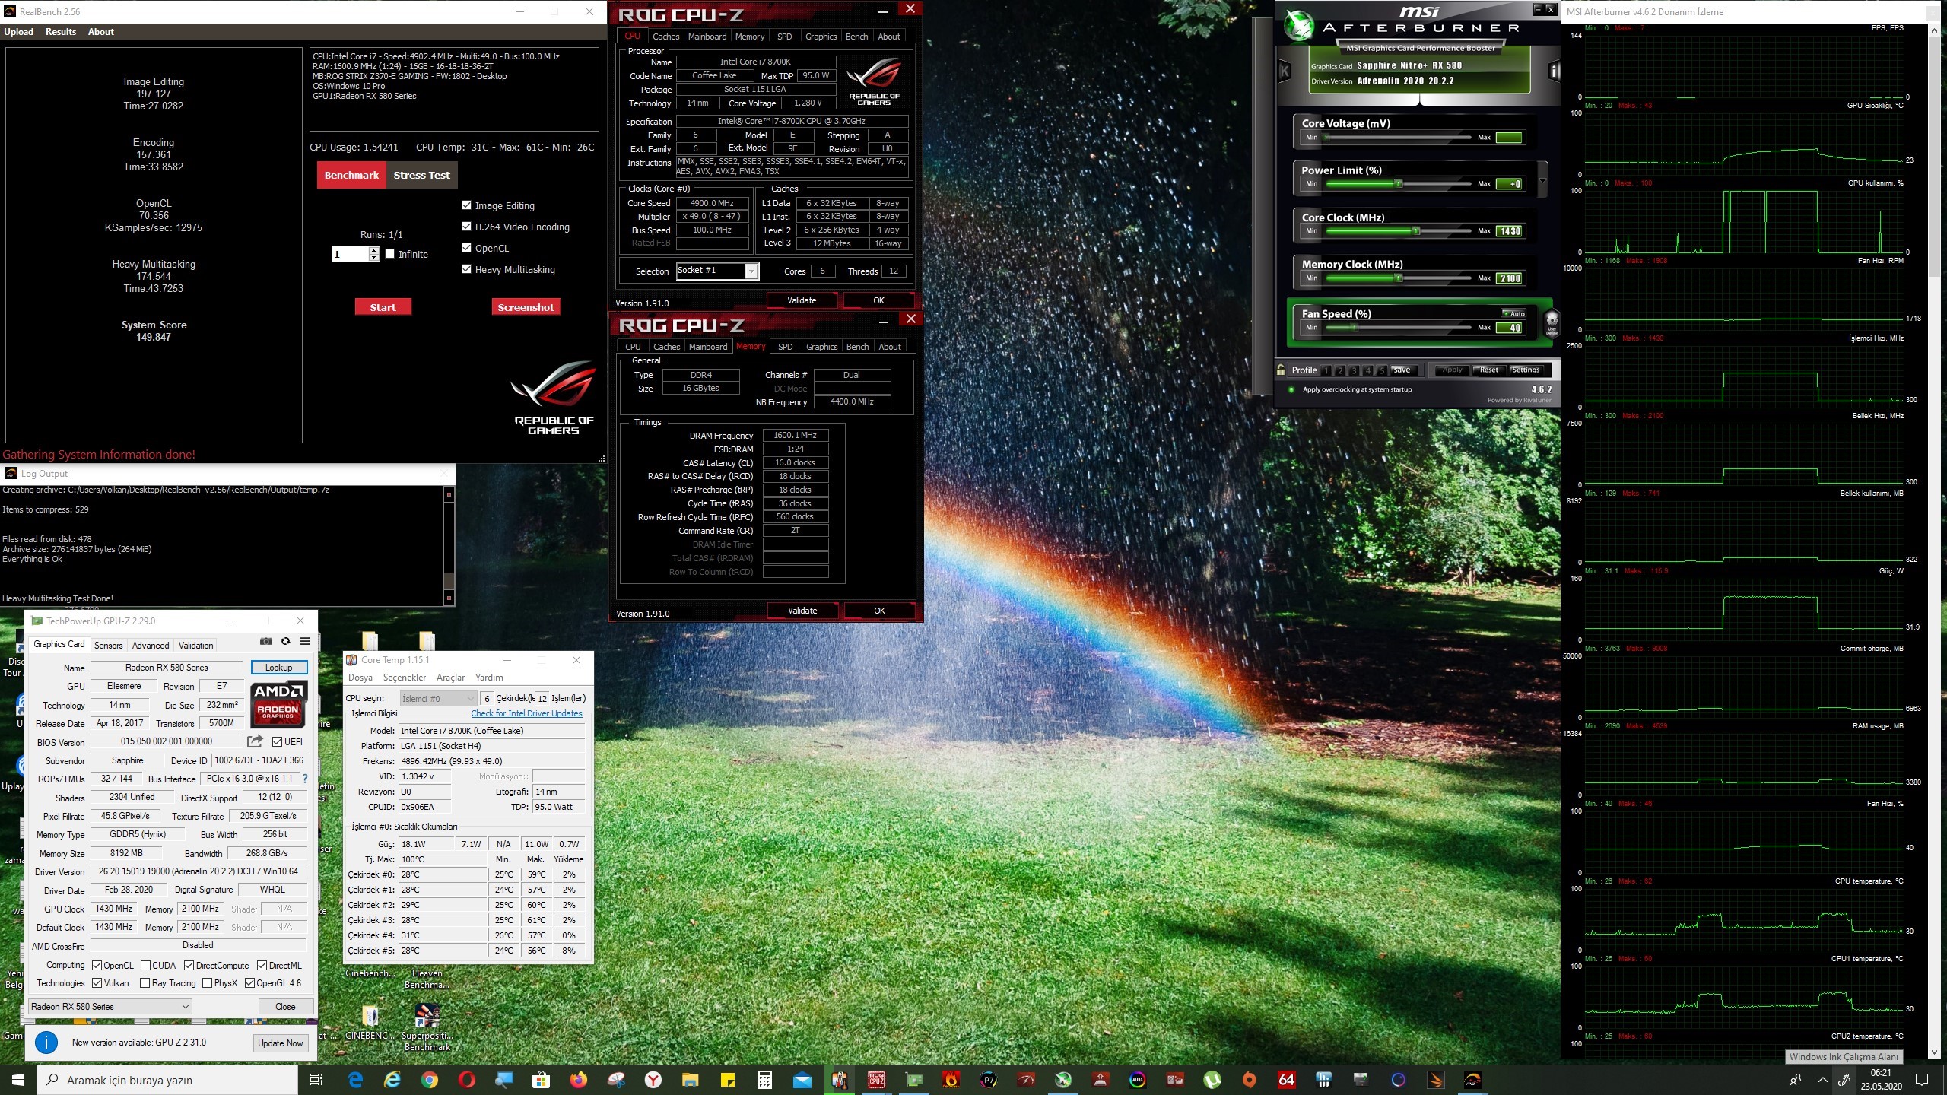
Task: Open the ROG CPU-Z taskbar icon
Action: [x=877, y=1080]
